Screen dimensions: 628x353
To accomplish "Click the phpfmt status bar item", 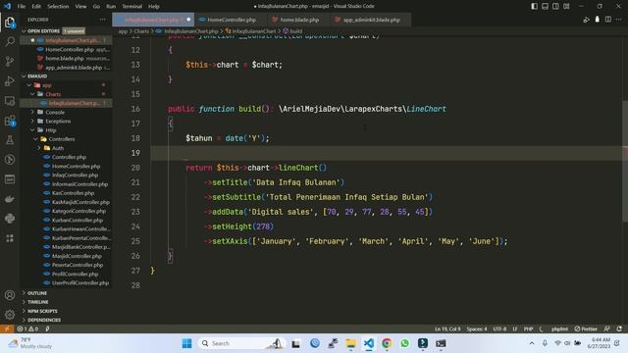I will [x=559, y=328].
